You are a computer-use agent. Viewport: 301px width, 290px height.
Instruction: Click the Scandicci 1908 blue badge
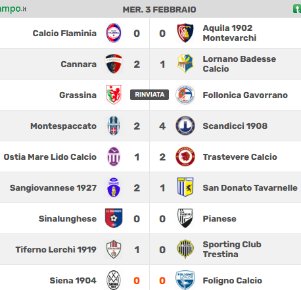point(185,126)
